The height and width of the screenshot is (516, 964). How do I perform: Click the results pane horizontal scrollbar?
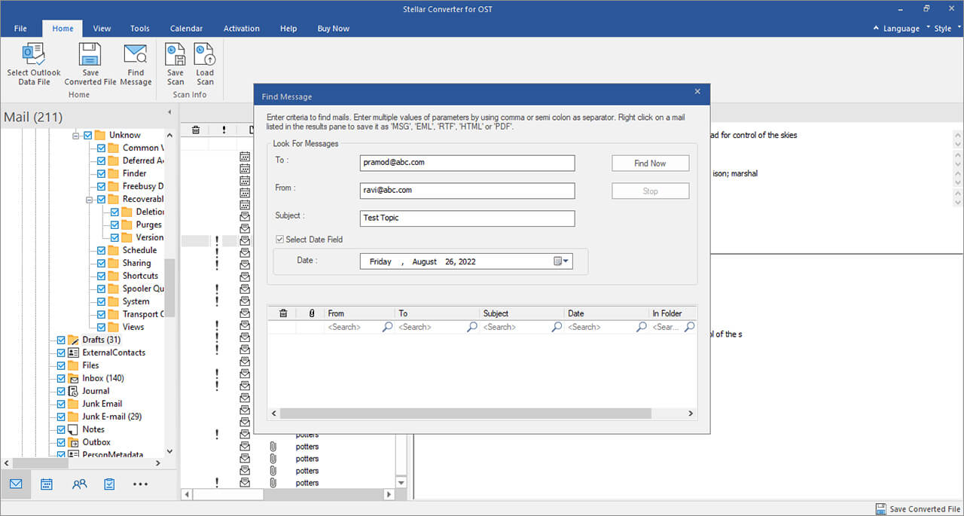[x=465, y=414]
